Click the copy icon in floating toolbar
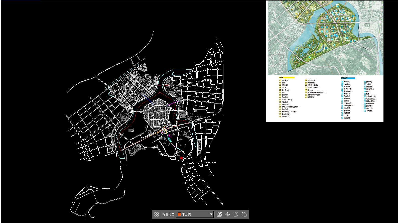The width and height of the screenshot is (398, 223). point(236,214)
